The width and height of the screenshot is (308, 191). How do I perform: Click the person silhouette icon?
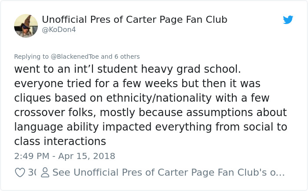point(44,173)
